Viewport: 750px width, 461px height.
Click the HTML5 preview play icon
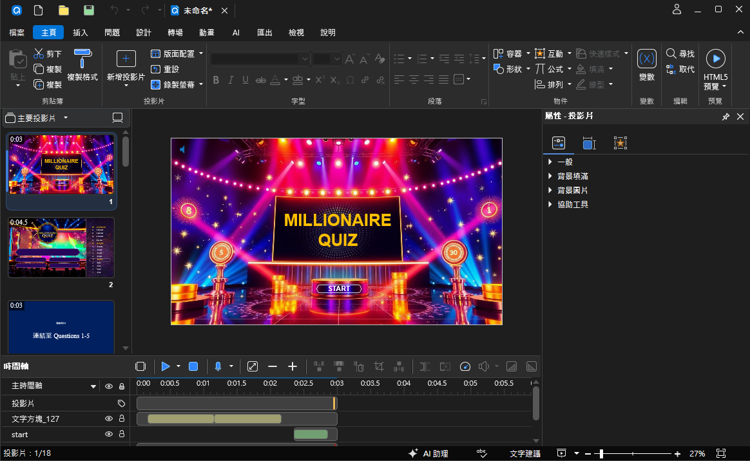point(716,59)
